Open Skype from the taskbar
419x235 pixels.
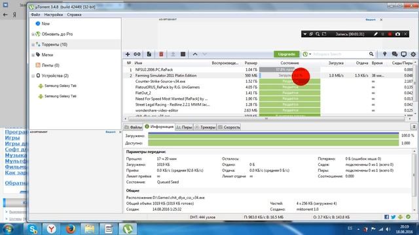(x=32, y=229)
